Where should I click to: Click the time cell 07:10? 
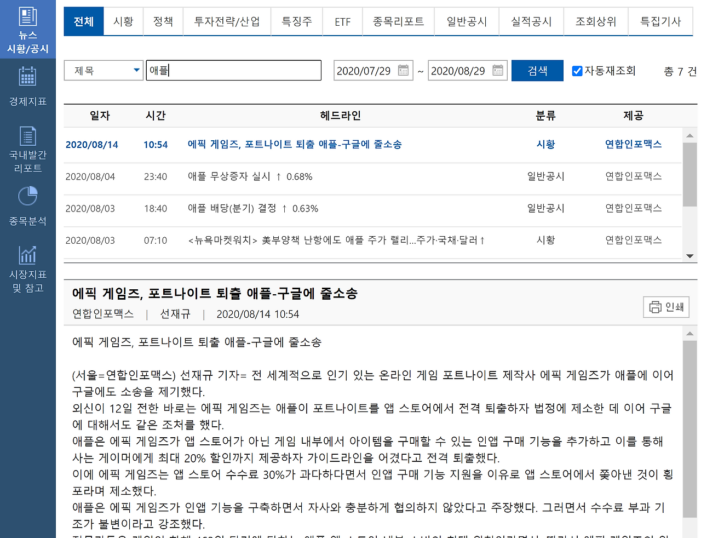(156, 240)
